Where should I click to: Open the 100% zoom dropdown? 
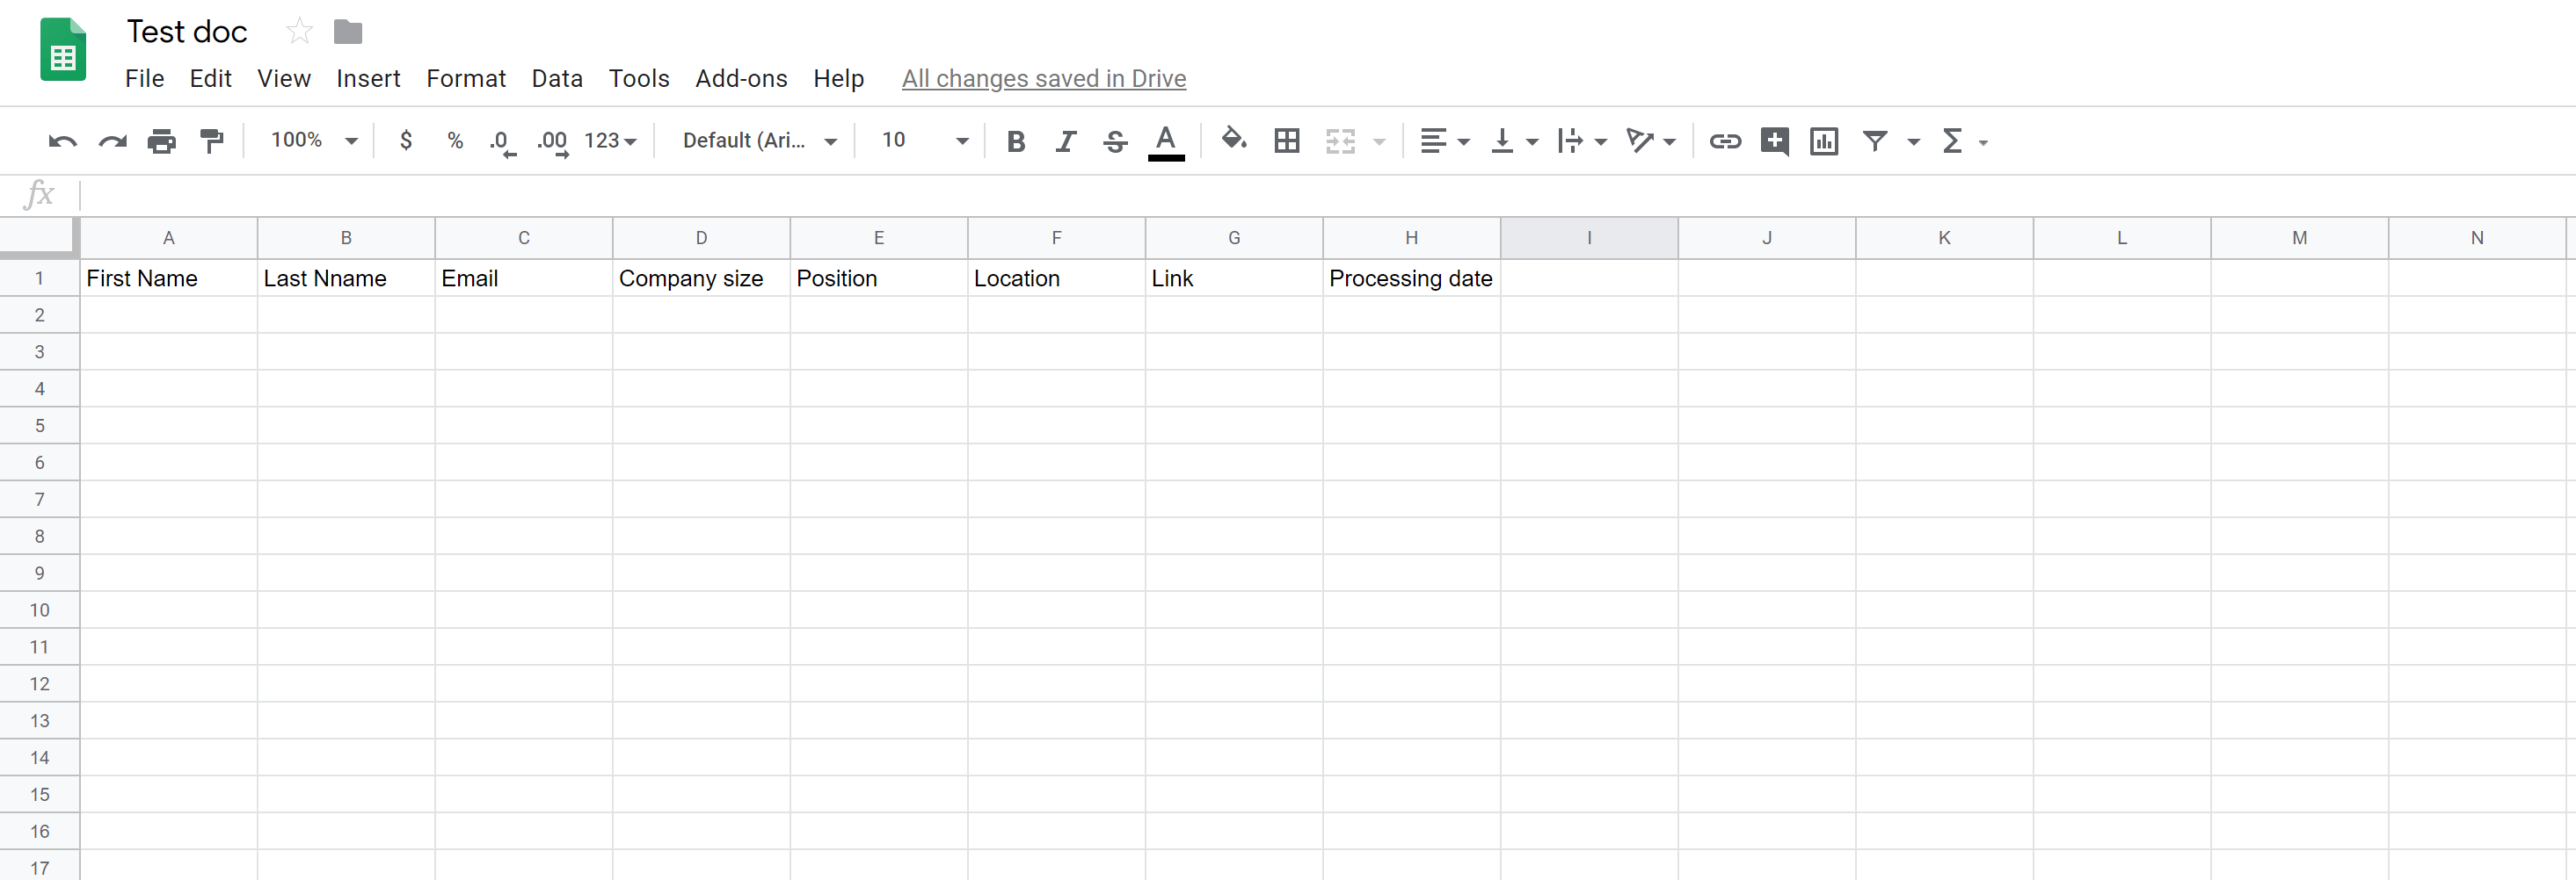(314, 141)
